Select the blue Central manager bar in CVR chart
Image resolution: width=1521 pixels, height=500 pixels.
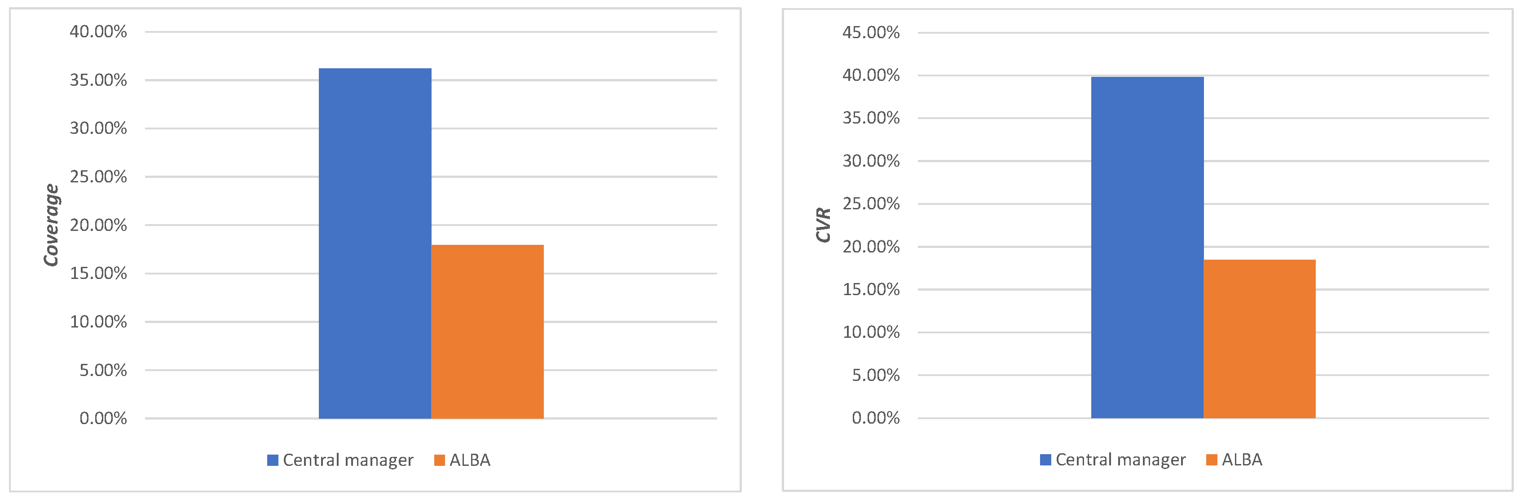(1146, 248)
